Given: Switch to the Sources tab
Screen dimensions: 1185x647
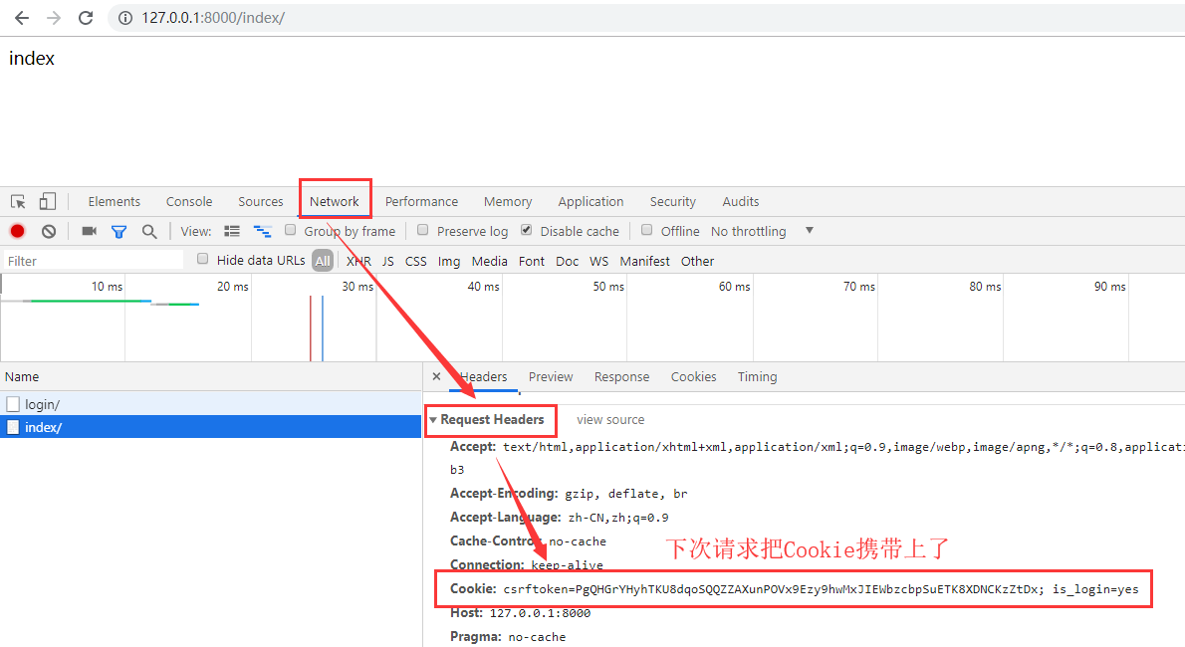Looking at the screenshot, I should click(261, 202).
